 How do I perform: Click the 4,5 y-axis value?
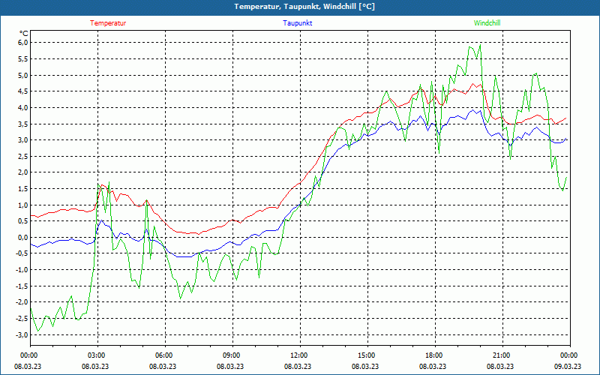(23, 91)
